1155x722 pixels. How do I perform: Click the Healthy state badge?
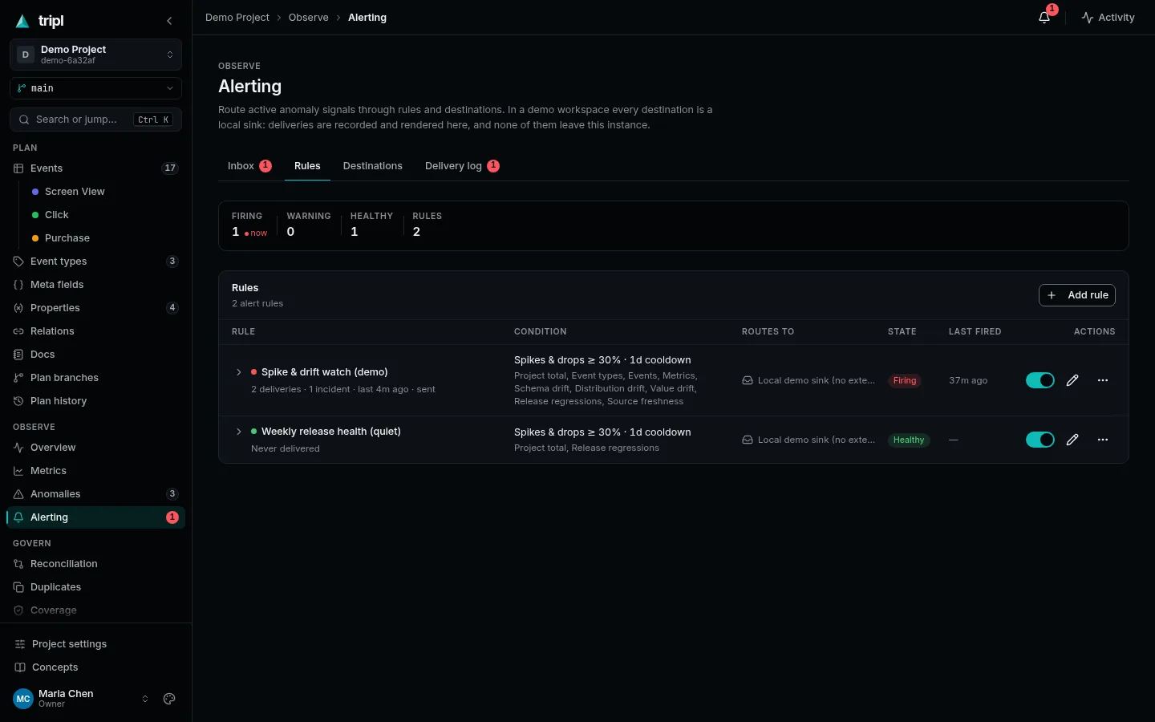pos(909,440)
